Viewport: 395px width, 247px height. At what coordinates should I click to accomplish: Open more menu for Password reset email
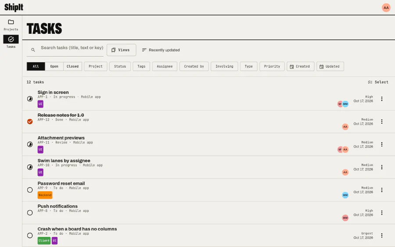point(382,190)
